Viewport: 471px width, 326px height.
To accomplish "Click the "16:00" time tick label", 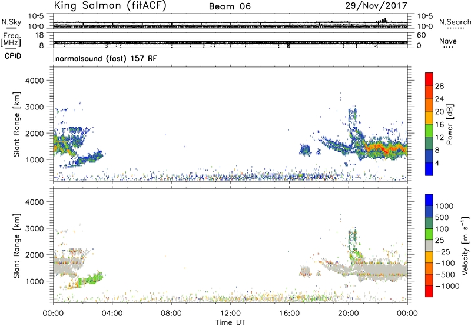I will pos(289,314).
